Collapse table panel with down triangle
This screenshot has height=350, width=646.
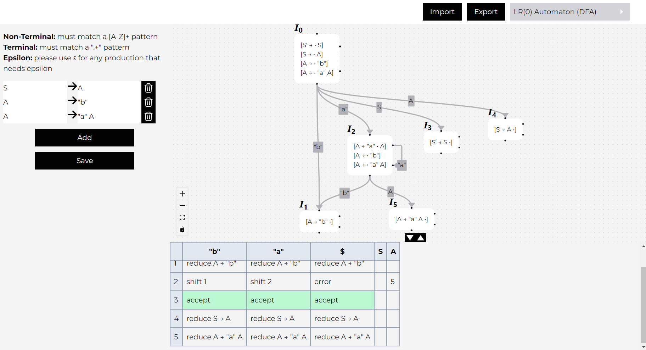tap(410, 238)
